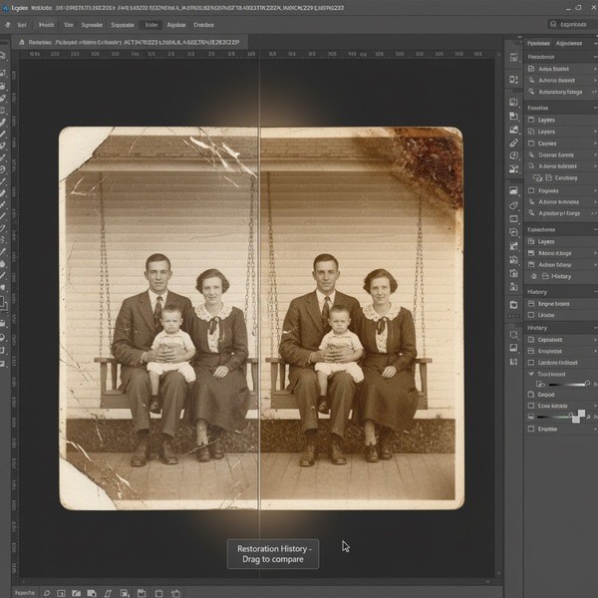
Task: Toggle the checkbox beside Lose kstoicle
Action: pos(531,406)
